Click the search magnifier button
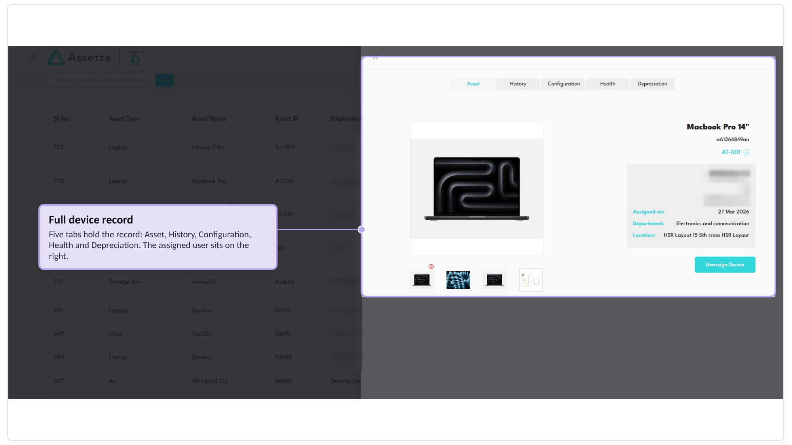792x445 pixels. pyautogui.click(x=164, y=80)
